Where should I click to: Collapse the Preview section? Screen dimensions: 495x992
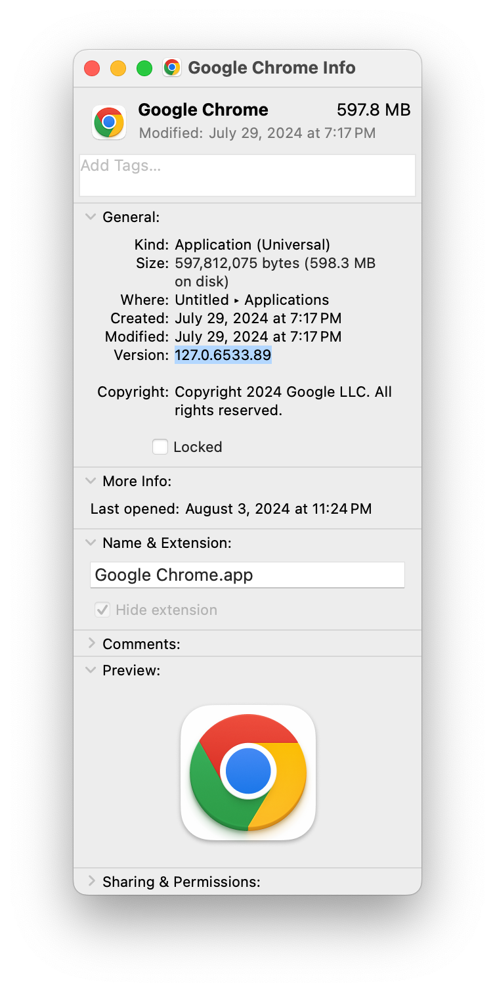click(91, 670)
